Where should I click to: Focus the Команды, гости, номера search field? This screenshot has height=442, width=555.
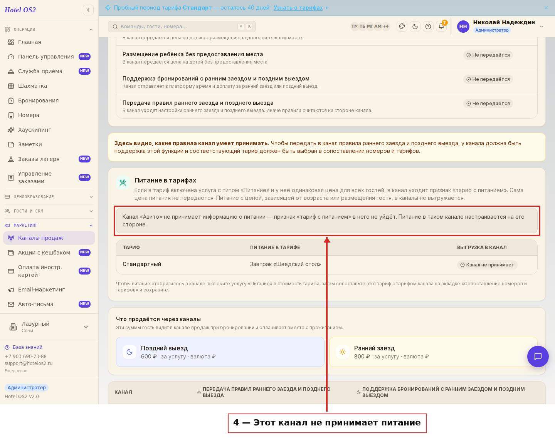pos(182,26)
